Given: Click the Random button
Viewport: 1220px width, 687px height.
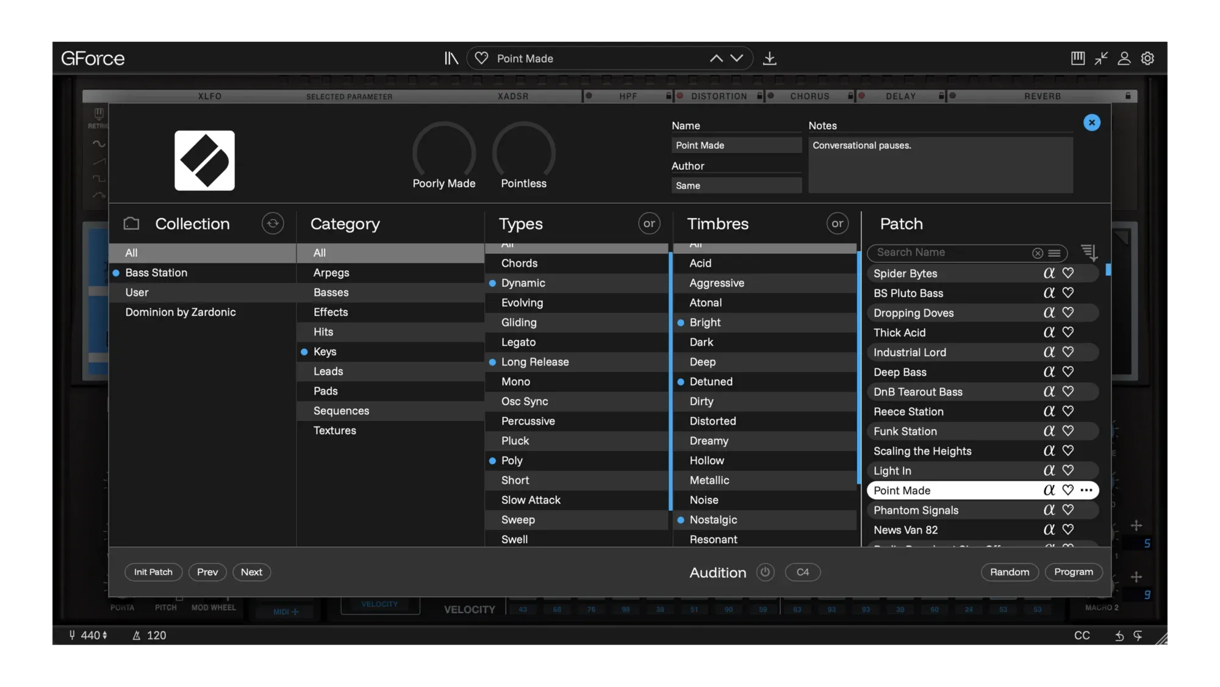Looking at the screenshot, I should pos(1010,572).
